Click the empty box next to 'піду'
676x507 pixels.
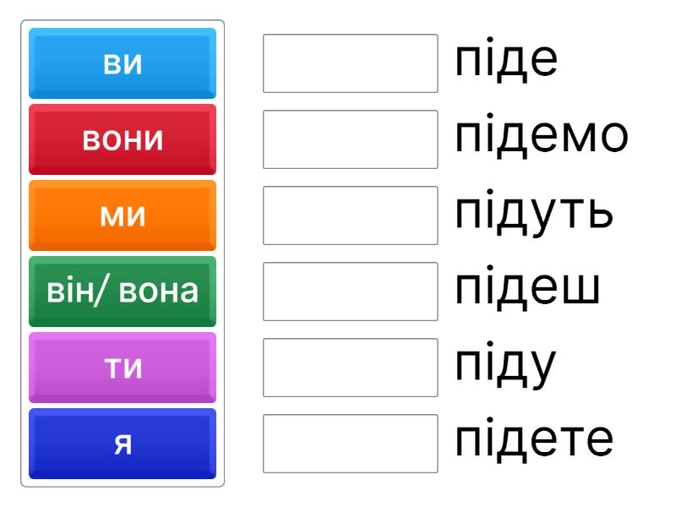pyautogui.click(x=351, y=368)
